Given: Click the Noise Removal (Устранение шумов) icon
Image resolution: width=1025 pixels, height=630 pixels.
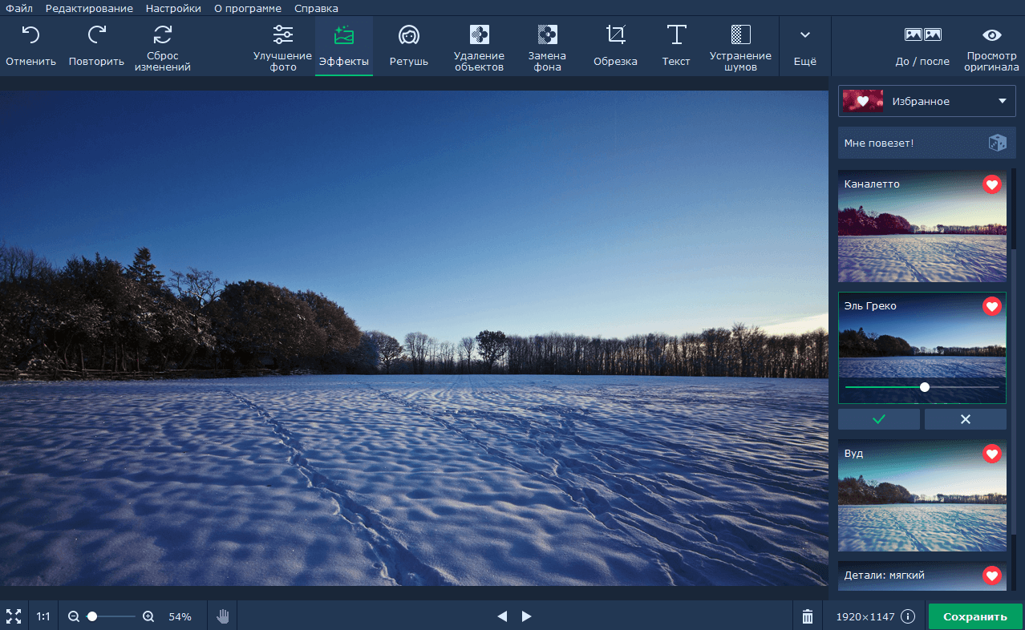Looking at the screenshot, I should [x=740, y=46].
